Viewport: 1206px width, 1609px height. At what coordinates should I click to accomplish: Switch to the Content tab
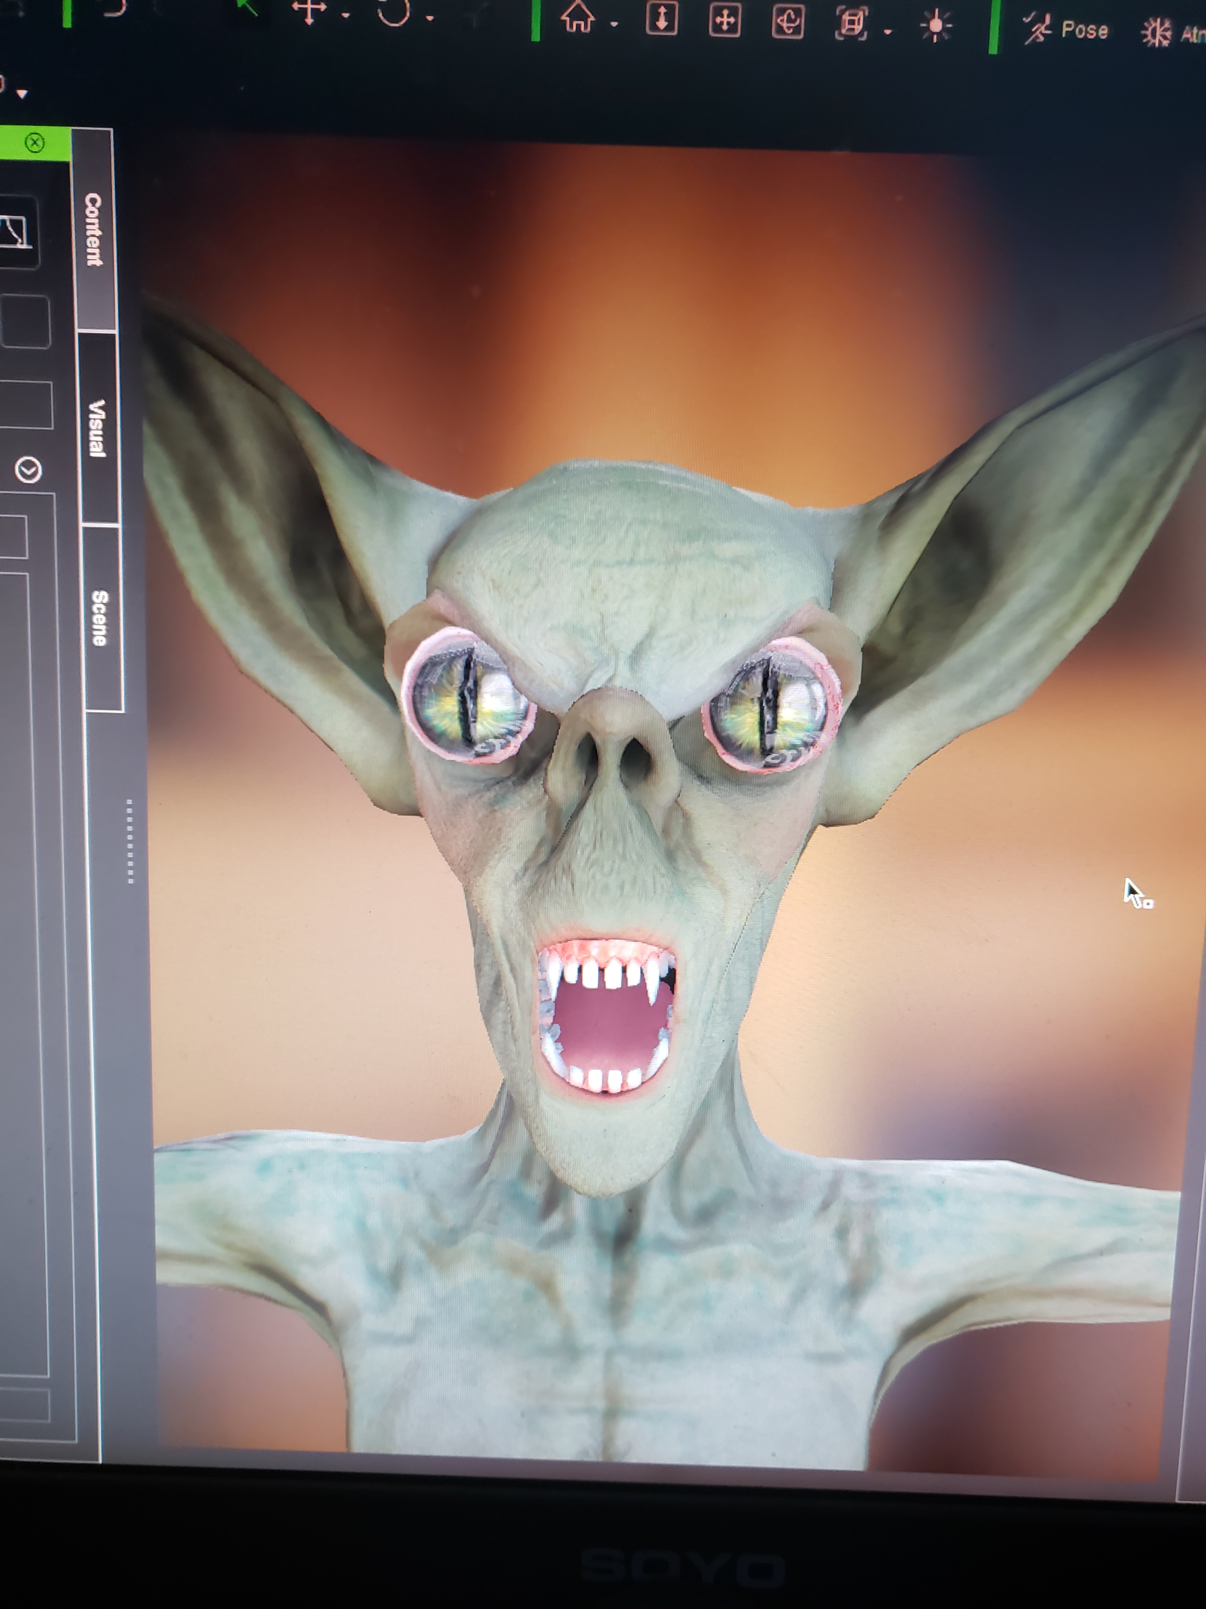pos(93,229)
